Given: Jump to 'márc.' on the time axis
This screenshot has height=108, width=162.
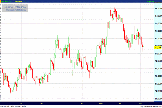Looking at the screenshot, I should (101, 103).
